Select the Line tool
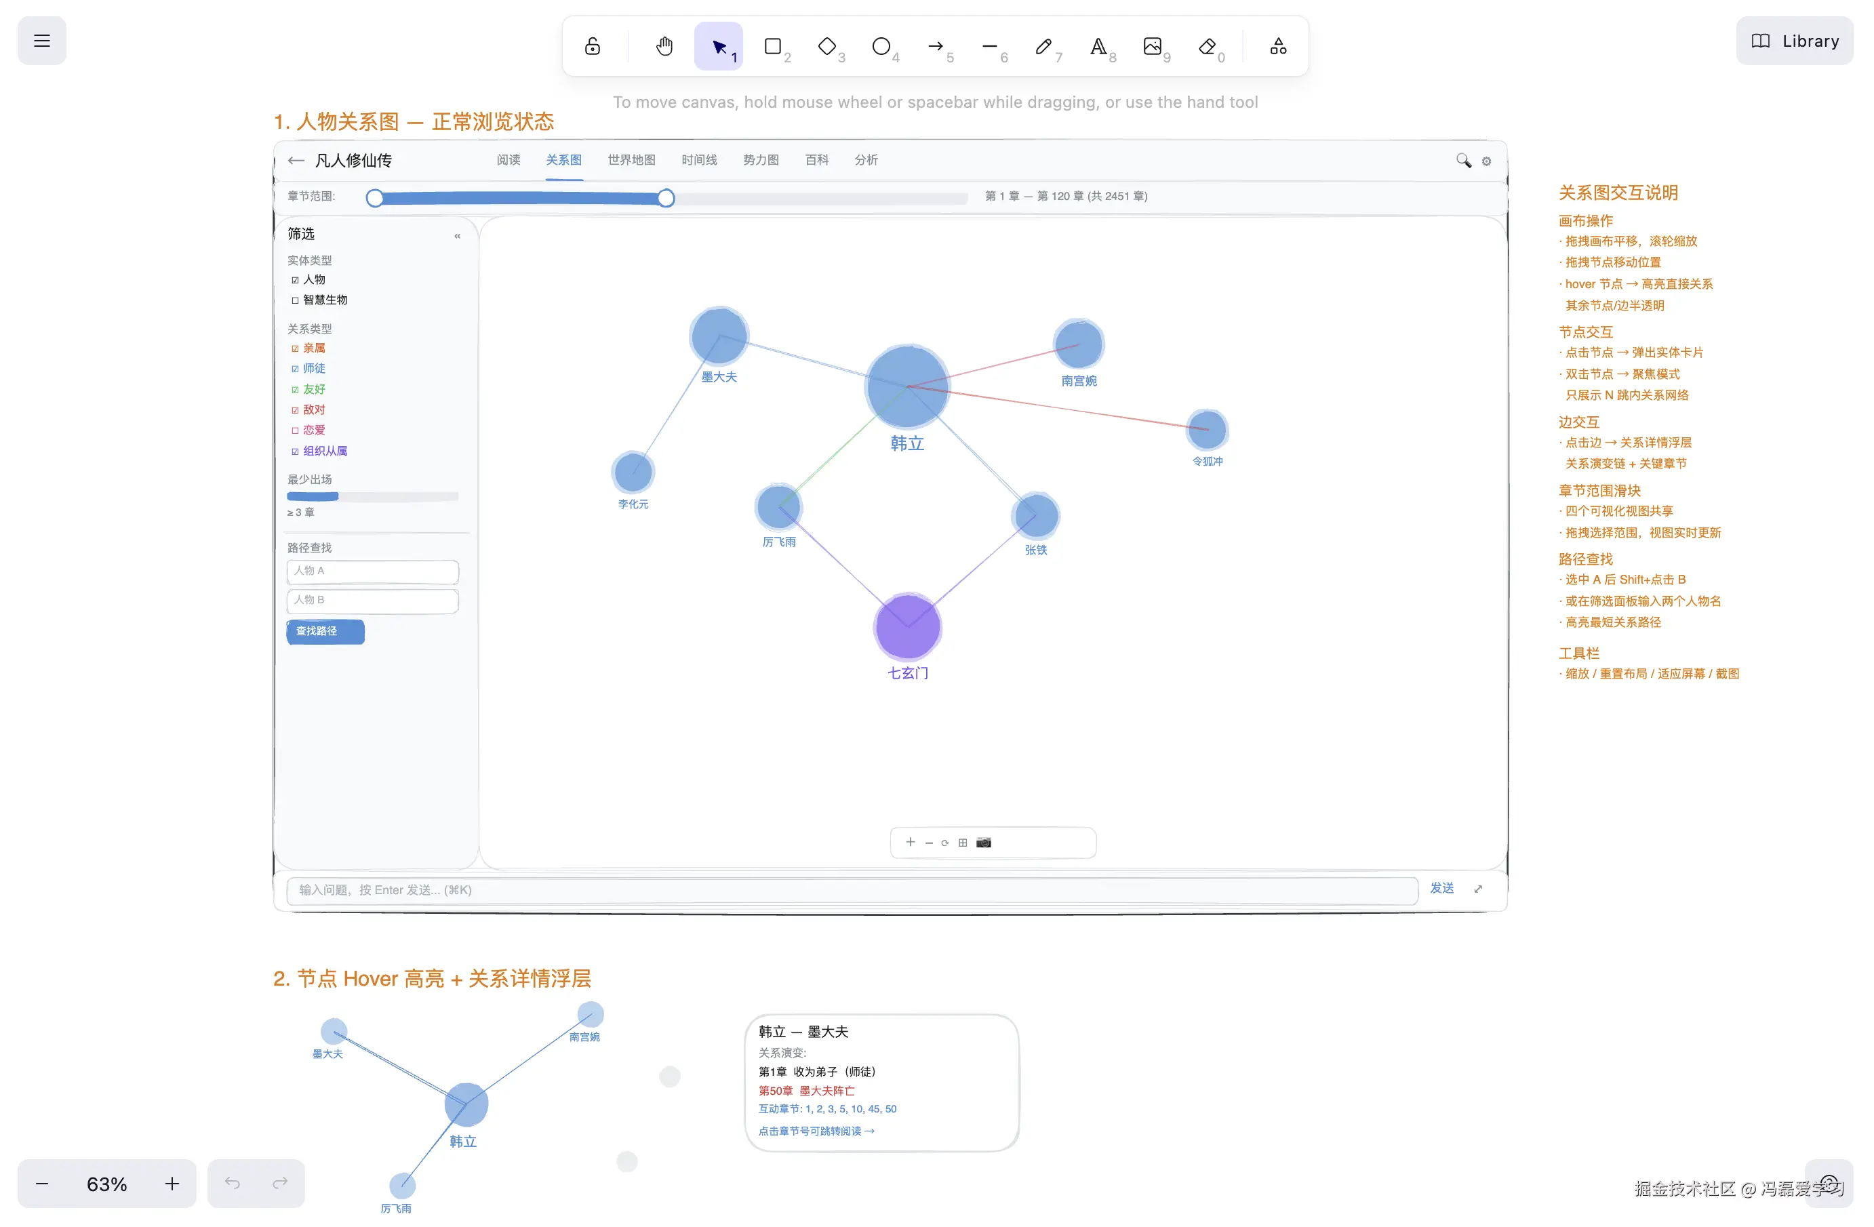The image size is (1874, 1227). point(990,46)
